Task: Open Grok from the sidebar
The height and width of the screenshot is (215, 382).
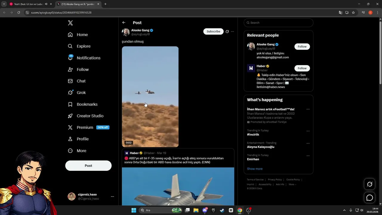Action: tap(77, 93)
